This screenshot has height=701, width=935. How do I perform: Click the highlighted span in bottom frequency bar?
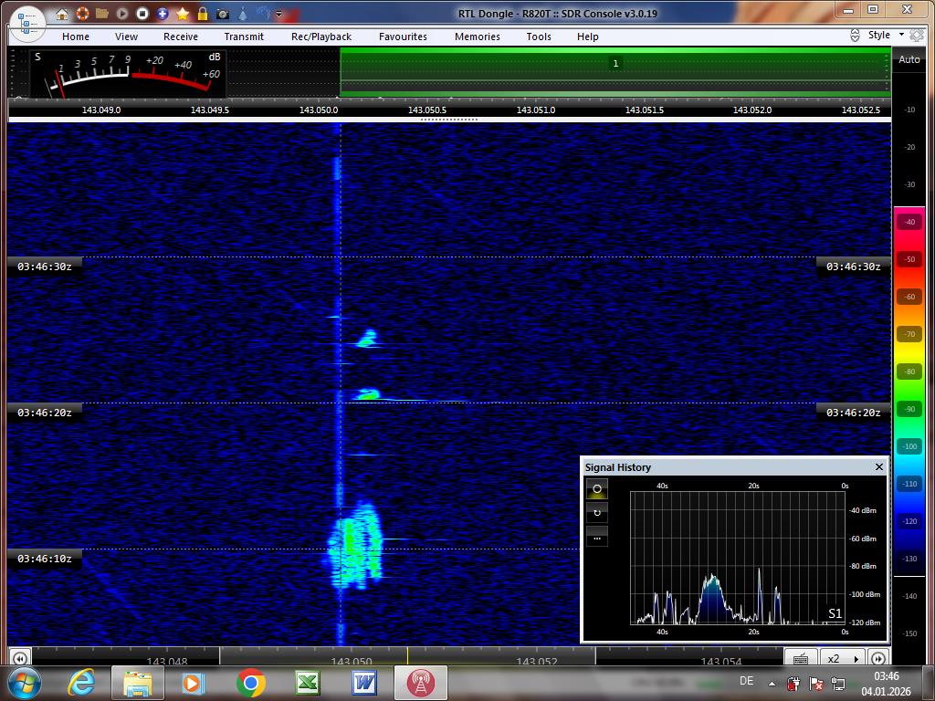(407, 657)
